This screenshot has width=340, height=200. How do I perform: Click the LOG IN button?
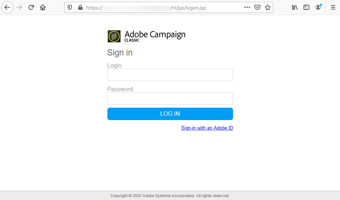pos(170,114)
